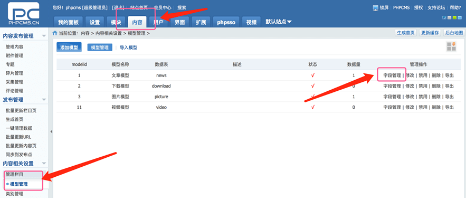This screenshot has width=466, height=200.
Task: Click 导出 for the 图片模型 row
Action: [x=449, y=97]
